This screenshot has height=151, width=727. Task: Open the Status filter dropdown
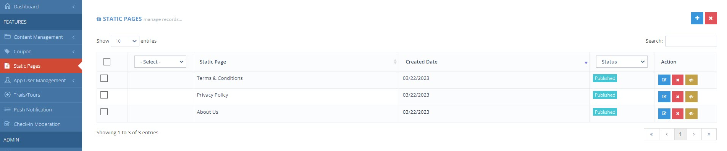[x=622, y=62]
